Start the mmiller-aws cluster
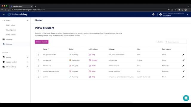The height and width of the screenshot is (107, 191). [92, 66]
